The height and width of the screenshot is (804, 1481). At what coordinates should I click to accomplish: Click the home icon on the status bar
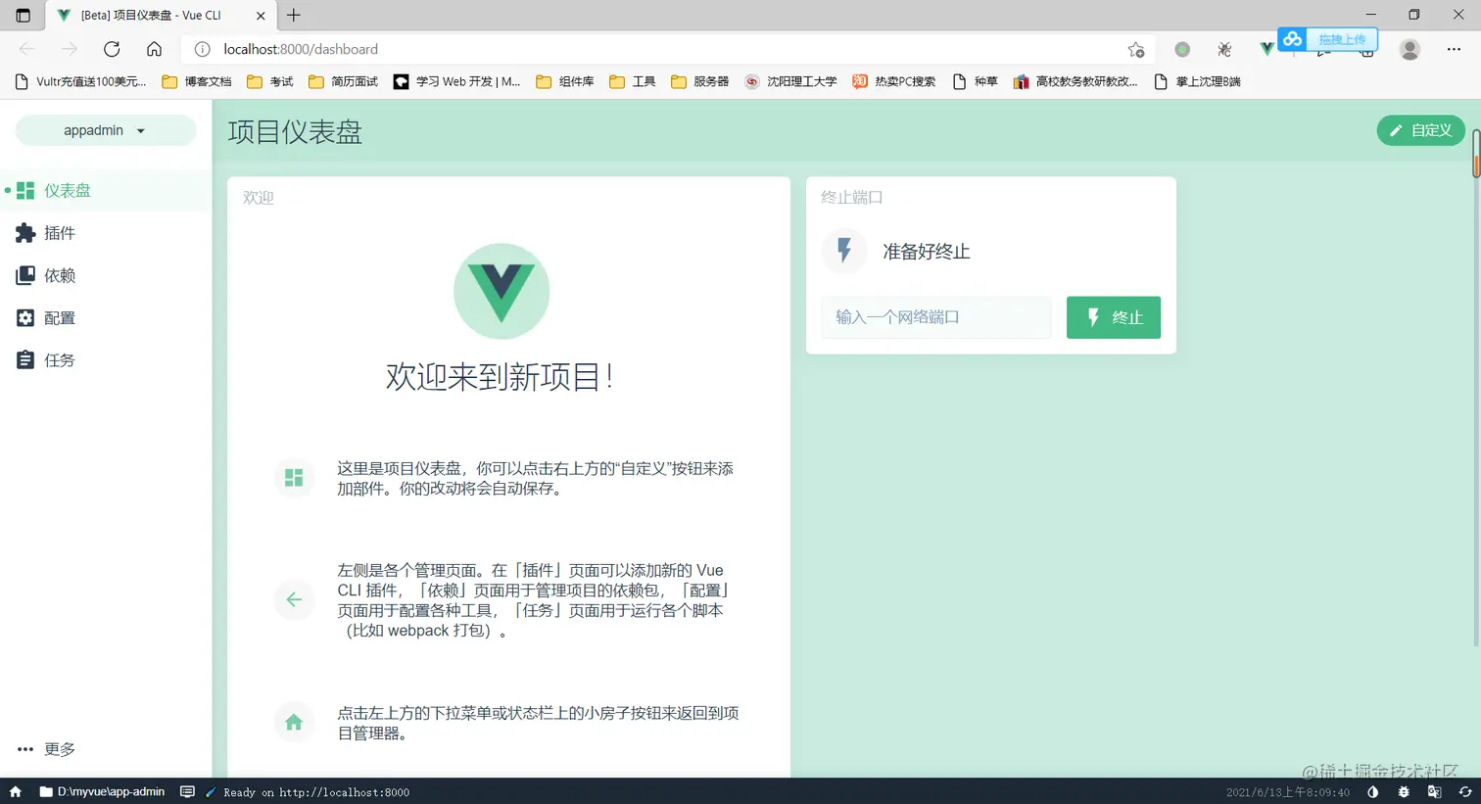(15, 791)
